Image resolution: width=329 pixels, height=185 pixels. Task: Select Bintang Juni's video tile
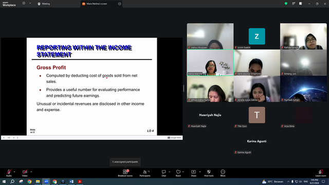pos(303,63)
